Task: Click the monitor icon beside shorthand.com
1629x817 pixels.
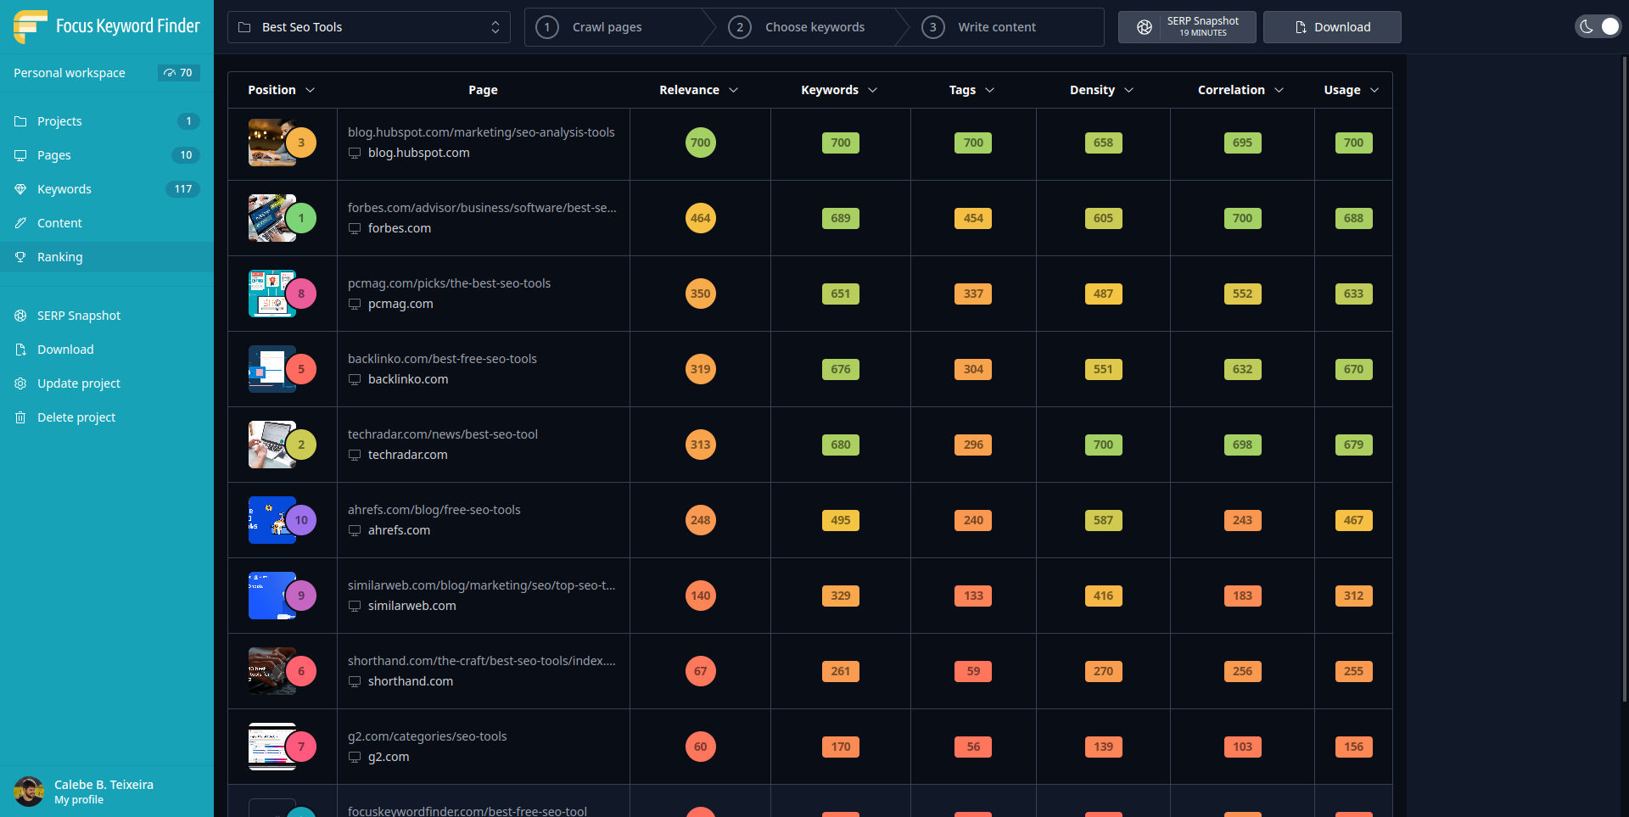Action: pyautogui.click(x=355, y=682)
